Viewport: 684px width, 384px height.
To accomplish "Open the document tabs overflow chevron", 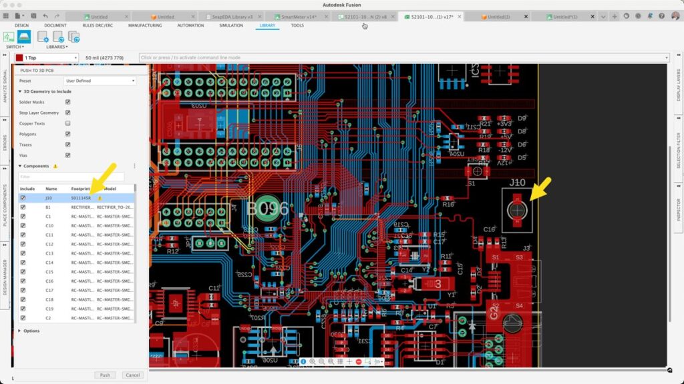I will coord(603,17).
